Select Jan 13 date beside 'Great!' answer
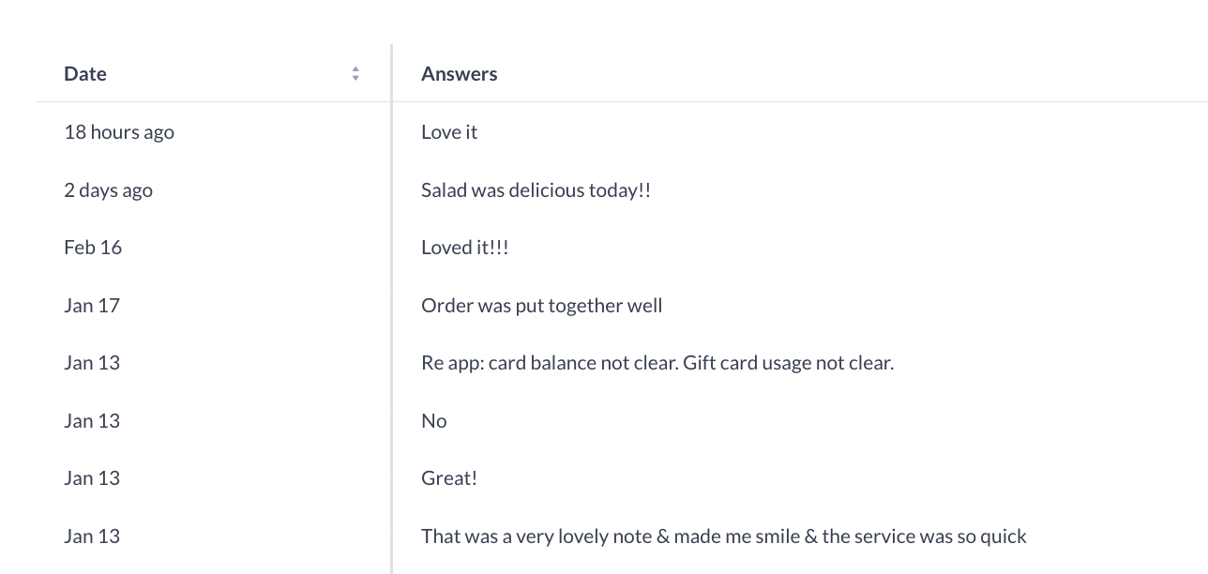Image resolution: width=1208 pixels, height=574 pixels. [x=92, y=478]
